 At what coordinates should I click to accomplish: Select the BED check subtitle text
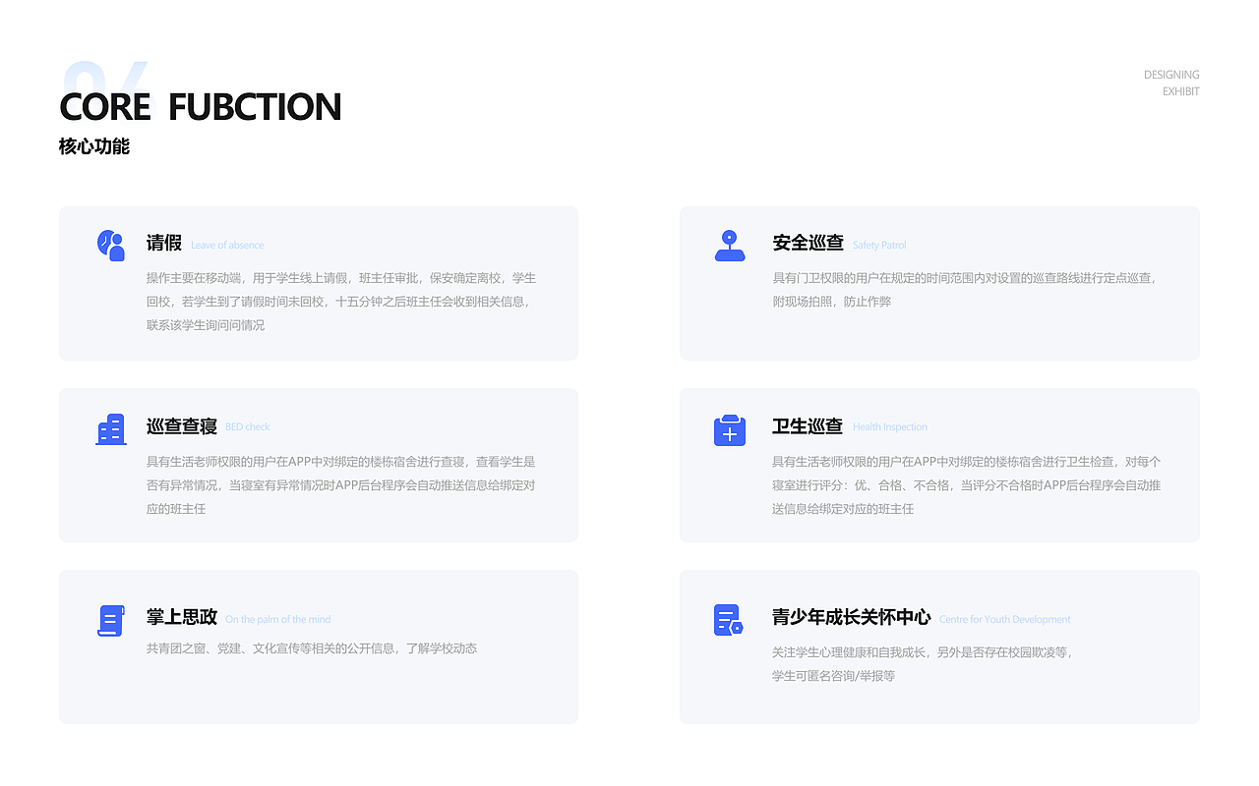pos(247,426)
